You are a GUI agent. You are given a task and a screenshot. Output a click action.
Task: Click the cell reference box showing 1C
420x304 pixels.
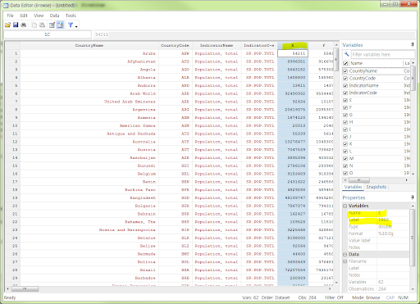click(x=48, y=34)
